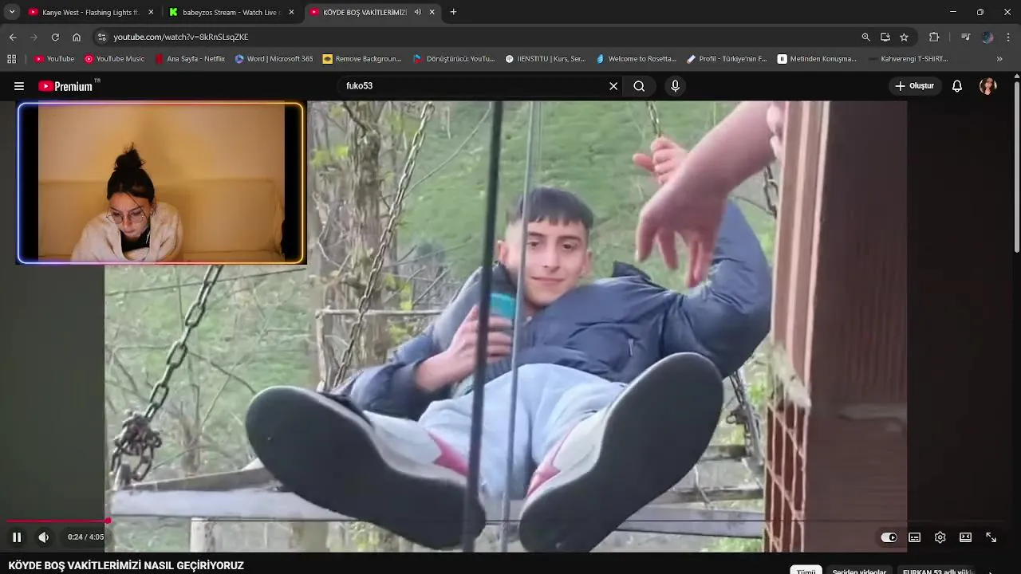Click the youtube.com address bar URL
The width and height of the screenshot is (1021, 574).
(181, 37)
